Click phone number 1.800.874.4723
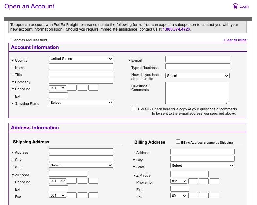Image resolution: width=257 pixels, height=205 pixels. (x=176, y=29)
